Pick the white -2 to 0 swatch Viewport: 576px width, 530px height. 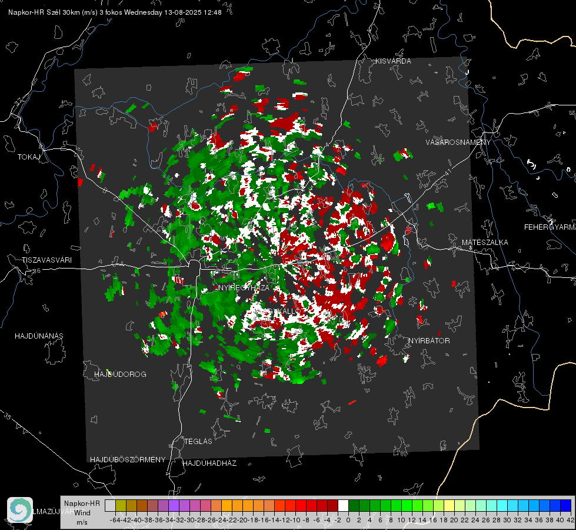coord(343,505)
